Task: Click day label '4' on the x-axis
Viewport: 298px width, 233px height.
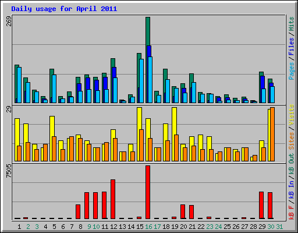Action: (45, 227)
